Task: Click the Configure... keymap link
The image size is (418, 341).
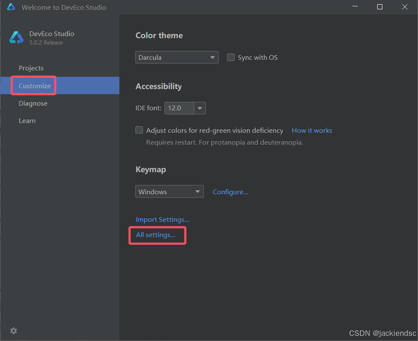Action: pyautogui.click(x=231, y=192)
